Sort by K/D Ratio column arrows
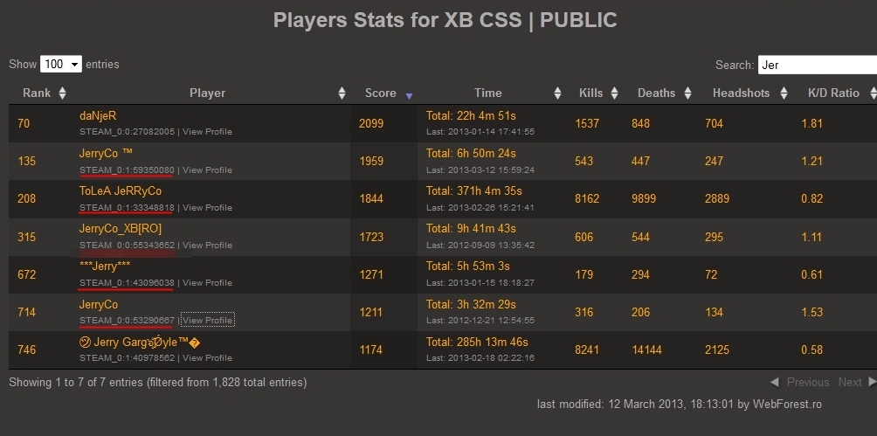This screenshot has width=877, height=436. pyautogui.click(x=873, y=93)
